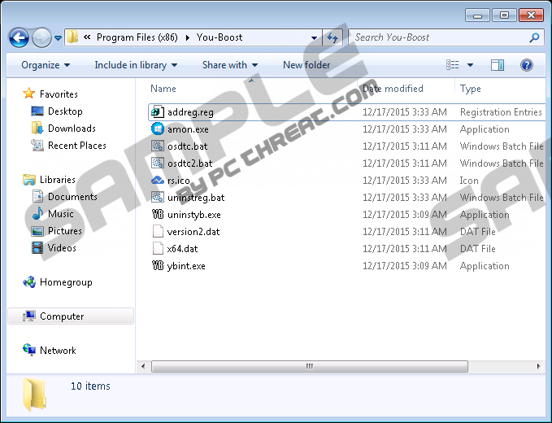
Task: Click the ybint.exe file name
Action: [x=186, y=266]
